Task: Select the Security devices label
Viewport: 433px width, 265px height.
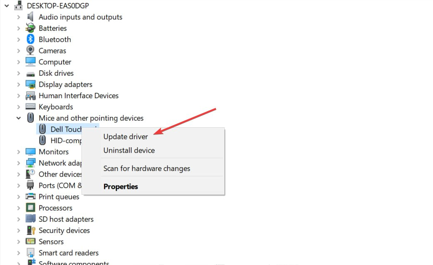Action: click(64, 230)
